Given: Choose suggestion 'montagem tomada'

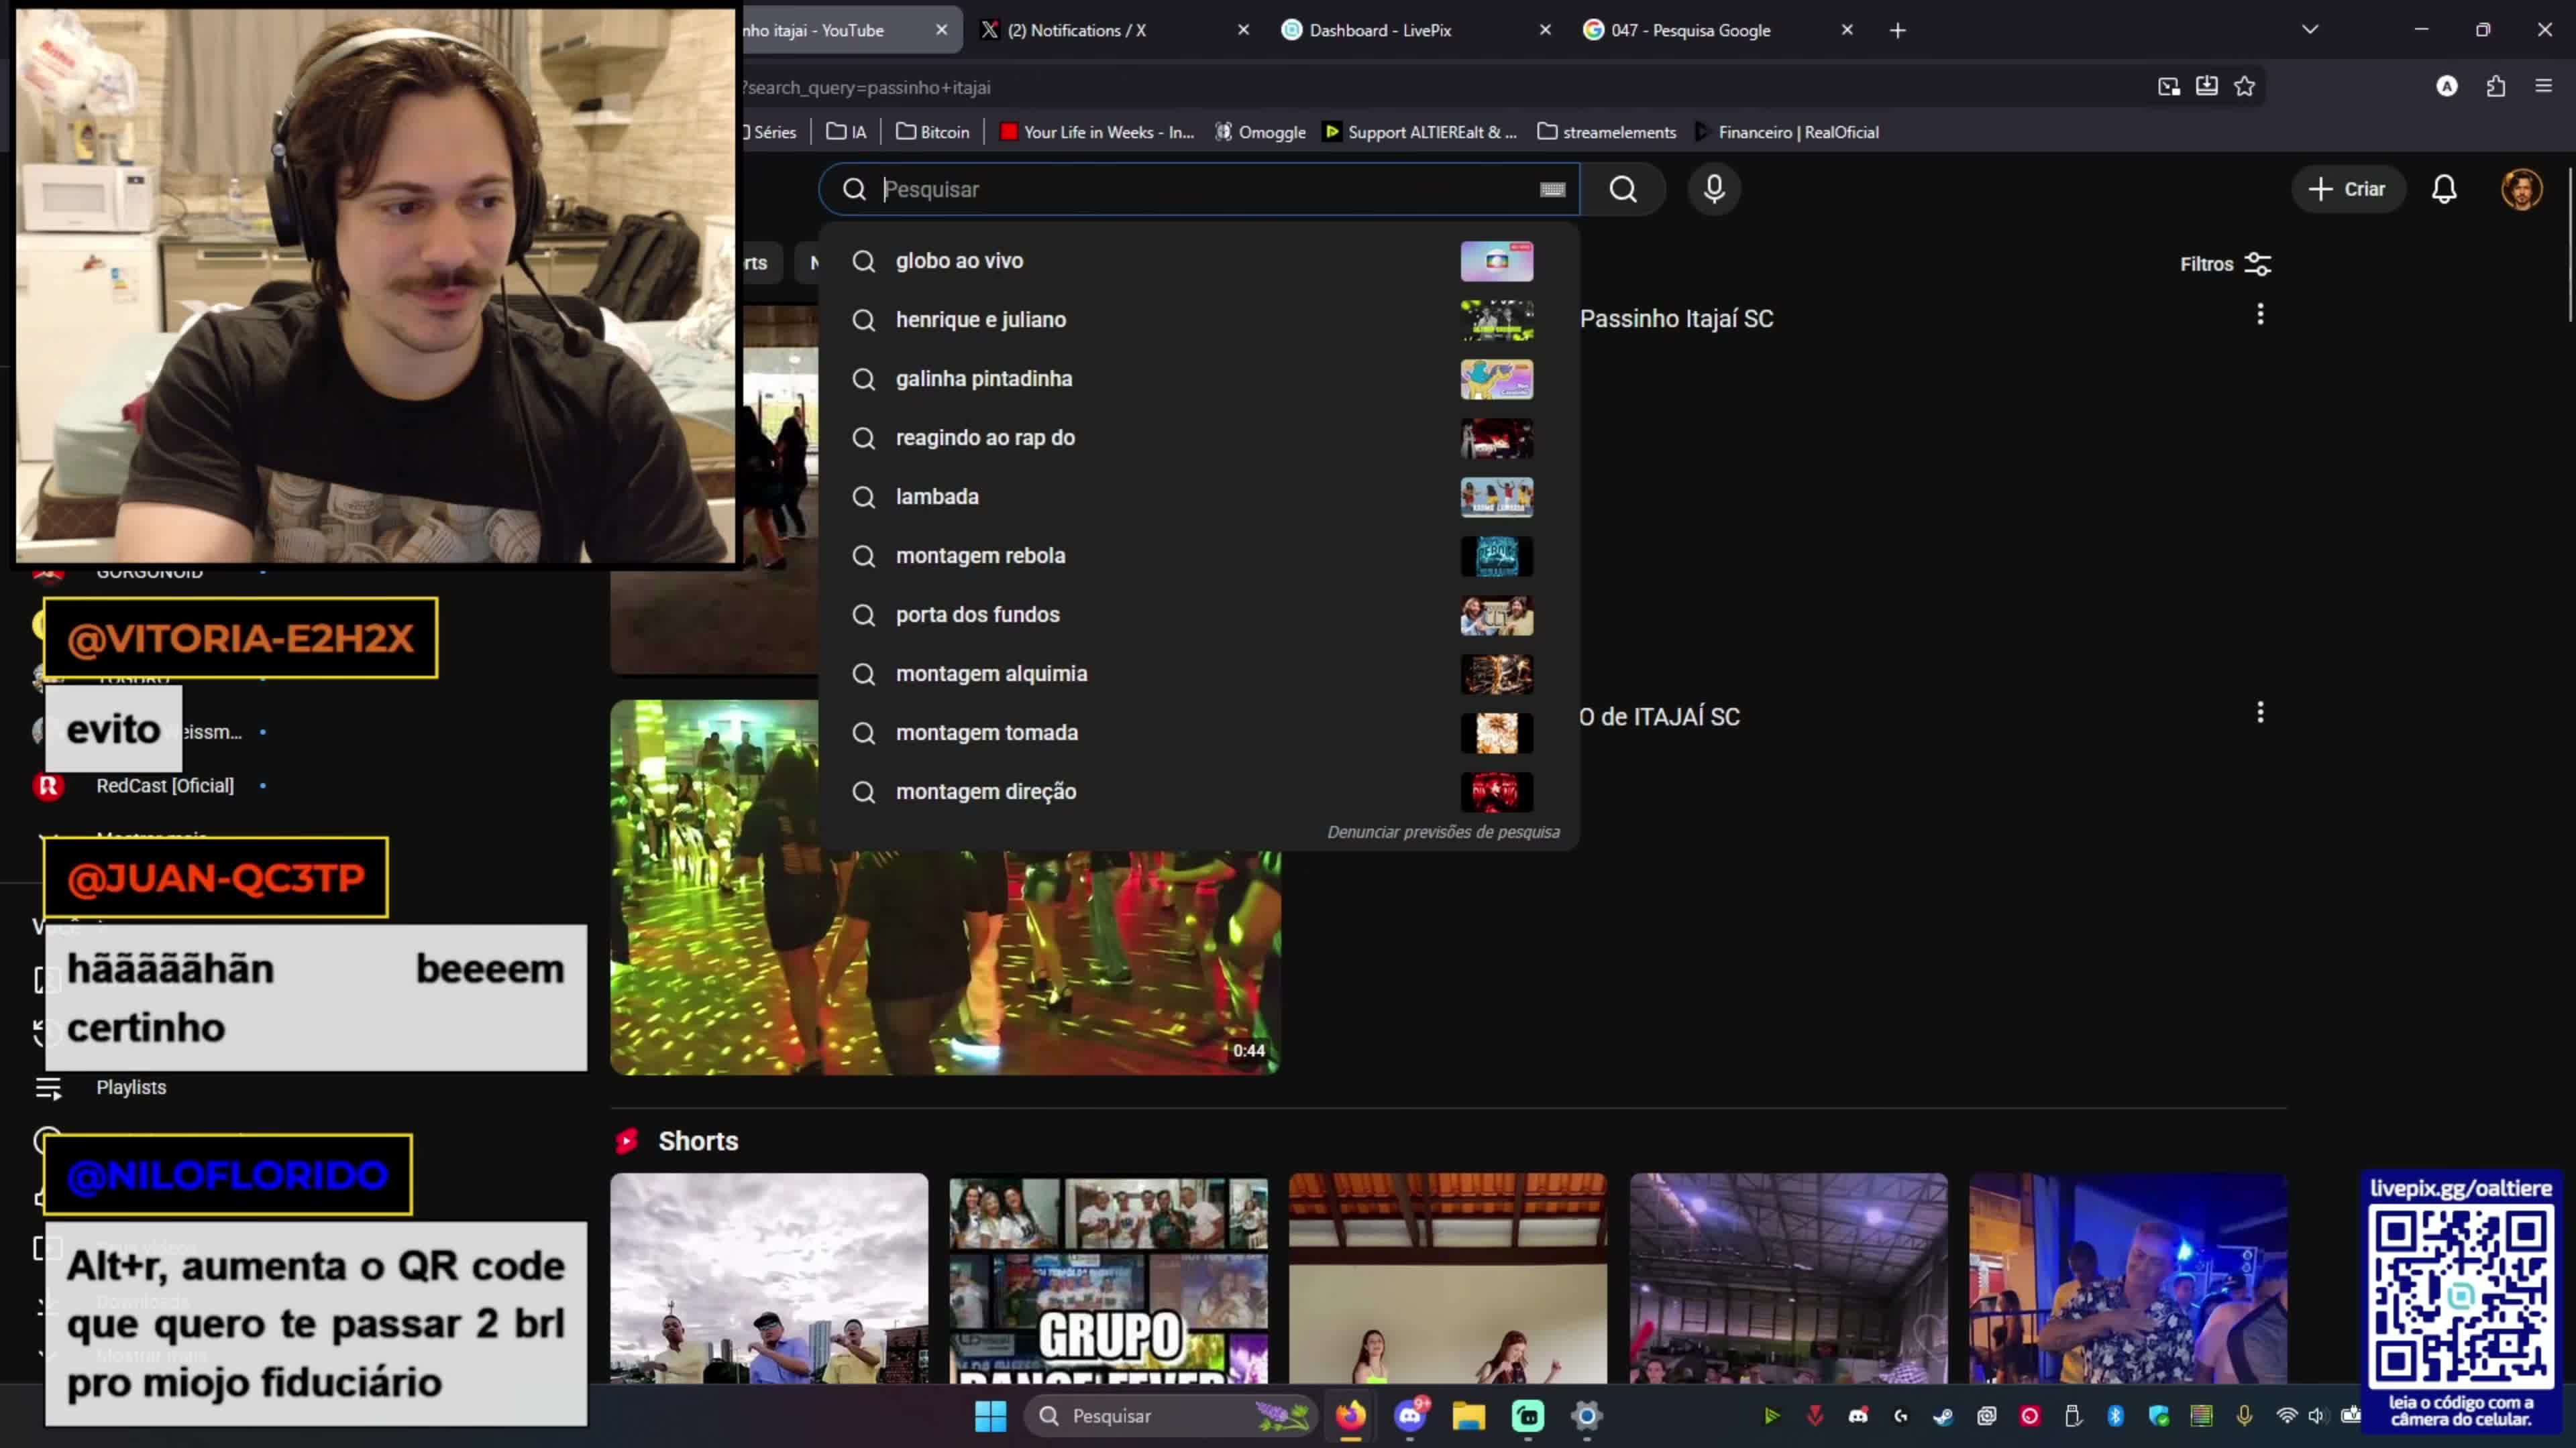Looking at the screenshot, I should (1198, 733).
